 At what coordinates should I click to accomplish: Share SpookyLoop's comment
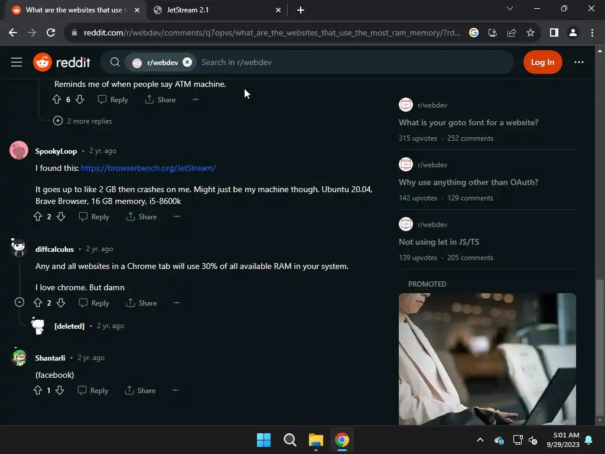coord(141,216)
